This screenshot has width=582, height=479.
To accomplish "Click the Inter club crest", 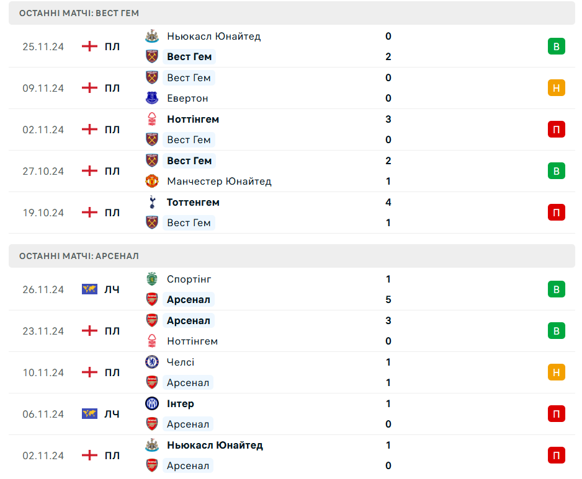I will click(152, 403).
